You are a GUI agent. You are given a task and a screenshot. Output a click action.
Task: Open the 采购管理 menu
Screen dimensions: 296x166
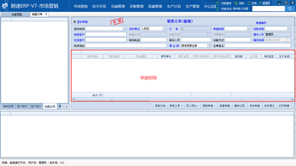coord(137,7)
